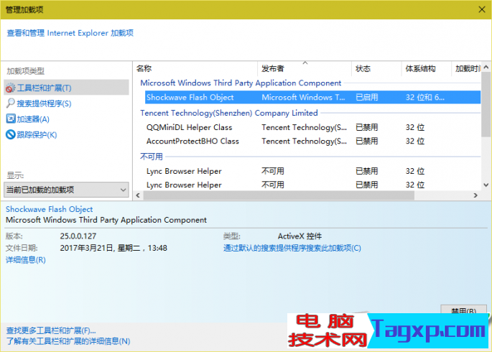Click the horizontal scroll right arrow
492x352 pixels.
point(475,195)
